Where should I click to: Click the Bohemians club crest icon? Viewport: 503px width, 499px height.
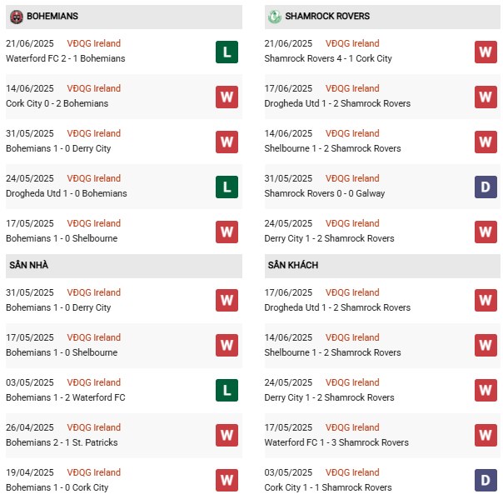point(17,17)
